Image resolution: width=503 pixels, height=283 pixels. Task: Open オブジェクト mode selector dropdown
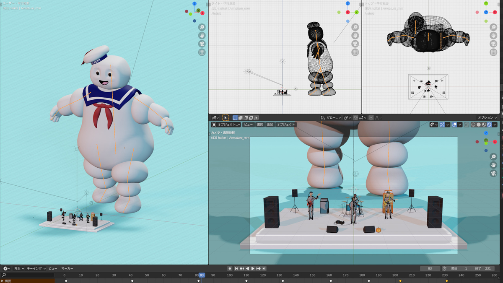pos(226,125)
